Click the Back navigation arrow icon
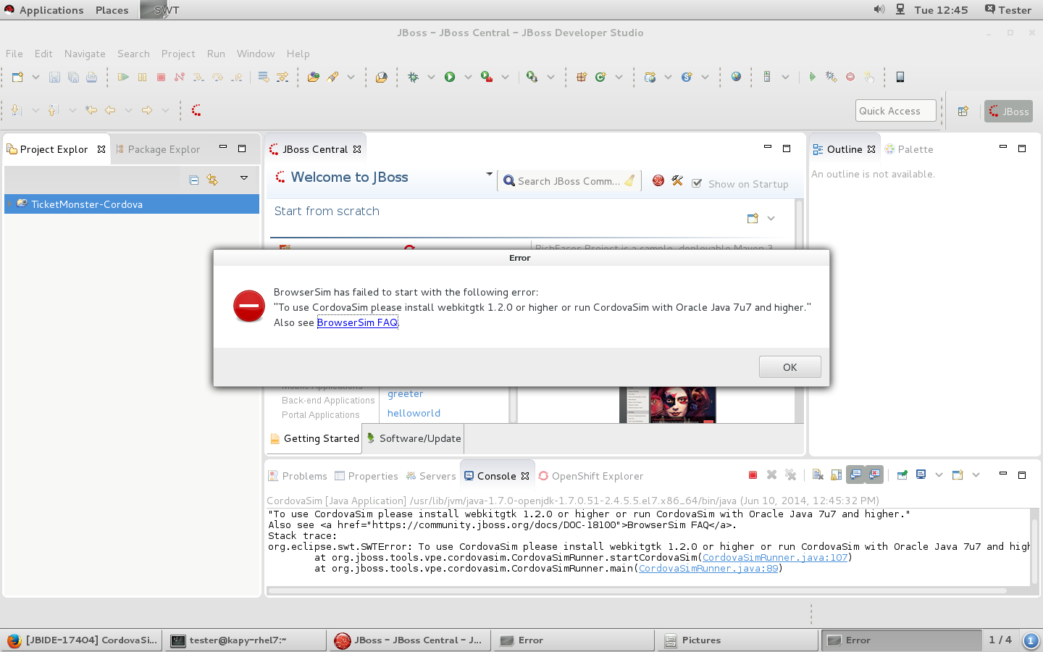Image resolution: width=1043 pixels, height=652 pixels. [110, 110]
